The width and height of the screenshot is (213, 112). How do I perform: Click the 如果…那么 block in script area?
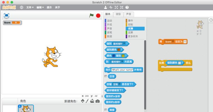click(175, 66)
